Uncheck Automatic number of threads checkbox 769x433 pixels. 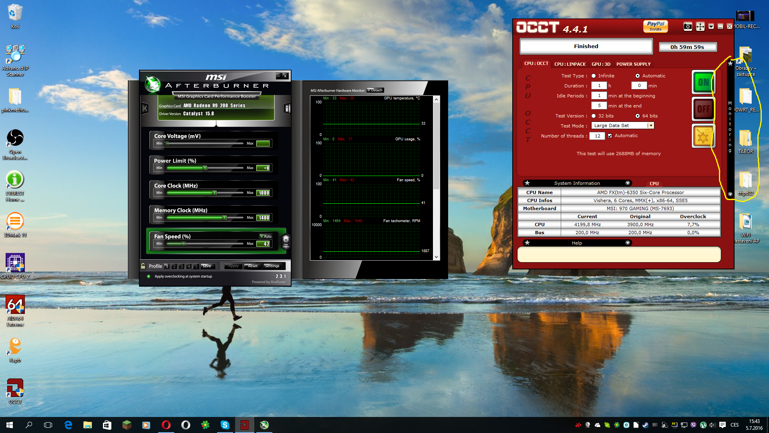click(610, 136)
